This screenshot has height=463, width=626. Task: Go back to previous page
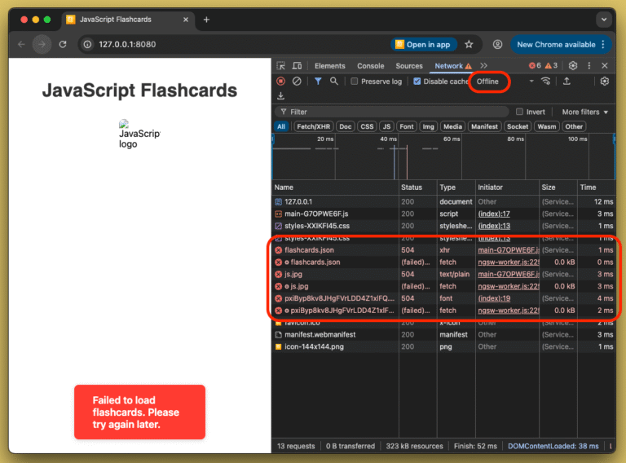pos(21,44)
